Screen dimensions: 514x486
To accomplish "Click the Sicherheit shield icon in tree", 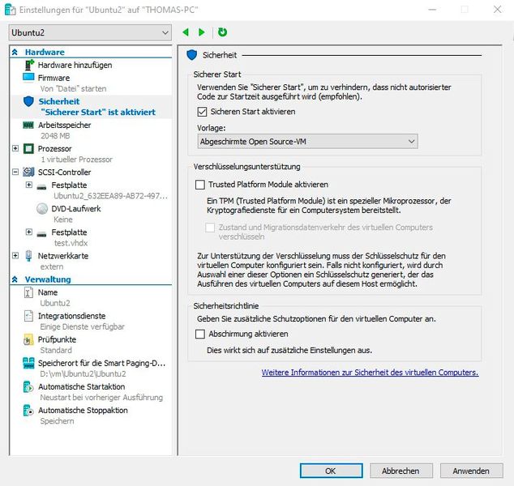I will click(28, 101).
